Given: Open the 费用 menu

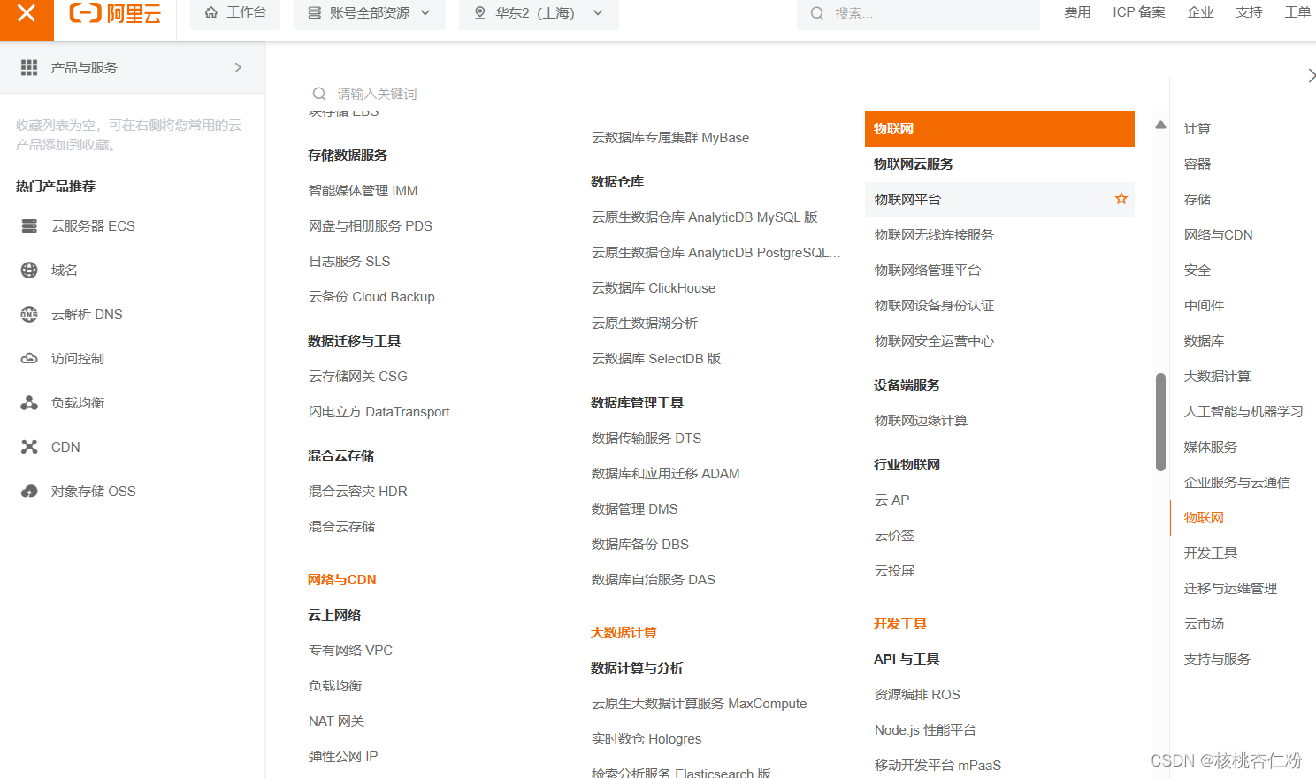Looking at the screenshot, I should [1077, 12].
